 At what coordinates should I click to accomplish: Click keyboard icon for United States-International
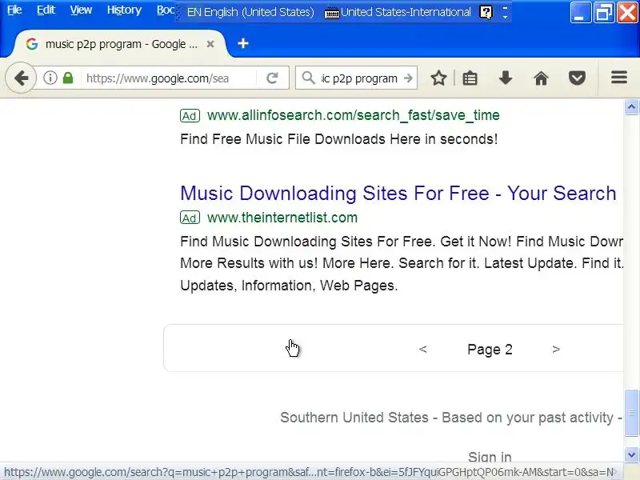point(331,13)
